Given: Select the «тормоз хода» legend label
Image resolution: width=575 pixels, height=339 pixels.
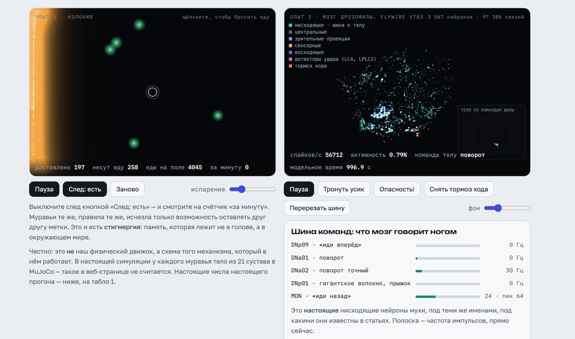Looking at the screenshot, I should pyautogui.click(x=310, y=66).
